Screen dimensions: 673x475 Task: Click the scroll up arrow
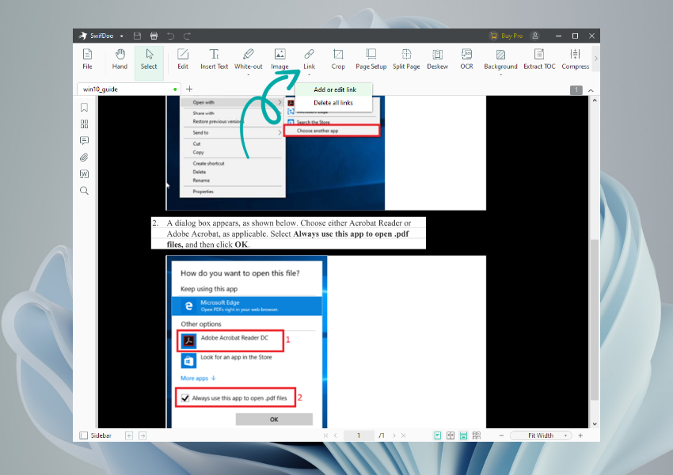click(595, 101)
